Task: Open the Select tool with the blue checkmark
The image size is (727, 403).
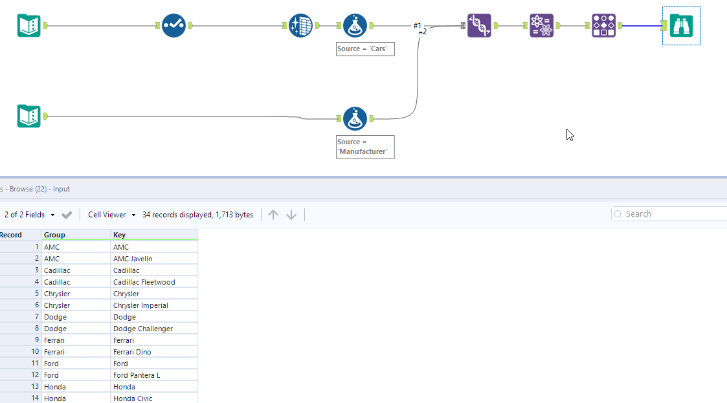Action: [x=173, y=25]
